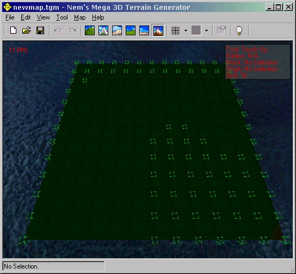
Task: Expand the grid size dropdown arrow
Action: [x=186, y=30]
